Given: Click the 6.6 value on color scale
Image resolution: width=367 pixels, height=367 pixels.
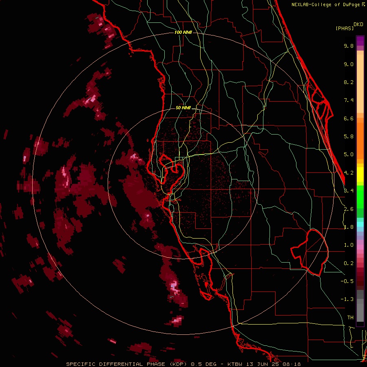Looking at the screenshot, I should click(x=349, y=118).
